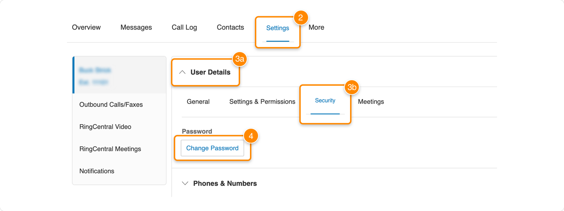Click the Change Password button
Image resolution: width=564 pixels, height=211 pixels.
pos(212,148)
